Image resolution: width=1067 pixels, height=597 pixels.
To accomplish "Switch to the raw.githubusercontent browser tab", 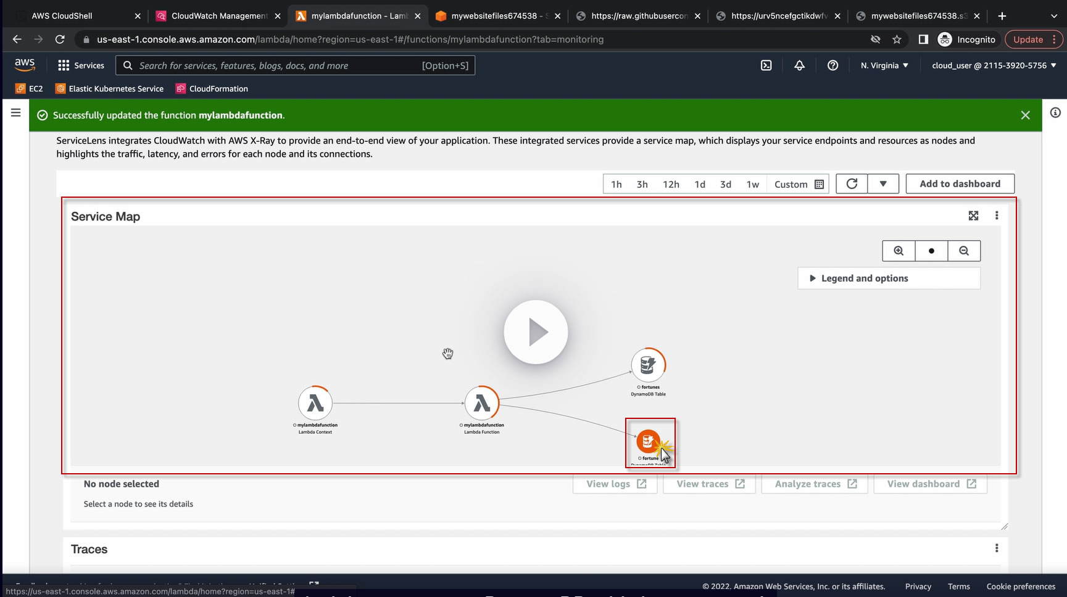I will 638,16.
